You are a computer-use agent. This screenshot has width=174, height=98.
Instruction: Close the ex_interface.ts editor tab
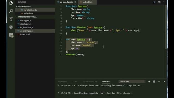click(75, 2)
